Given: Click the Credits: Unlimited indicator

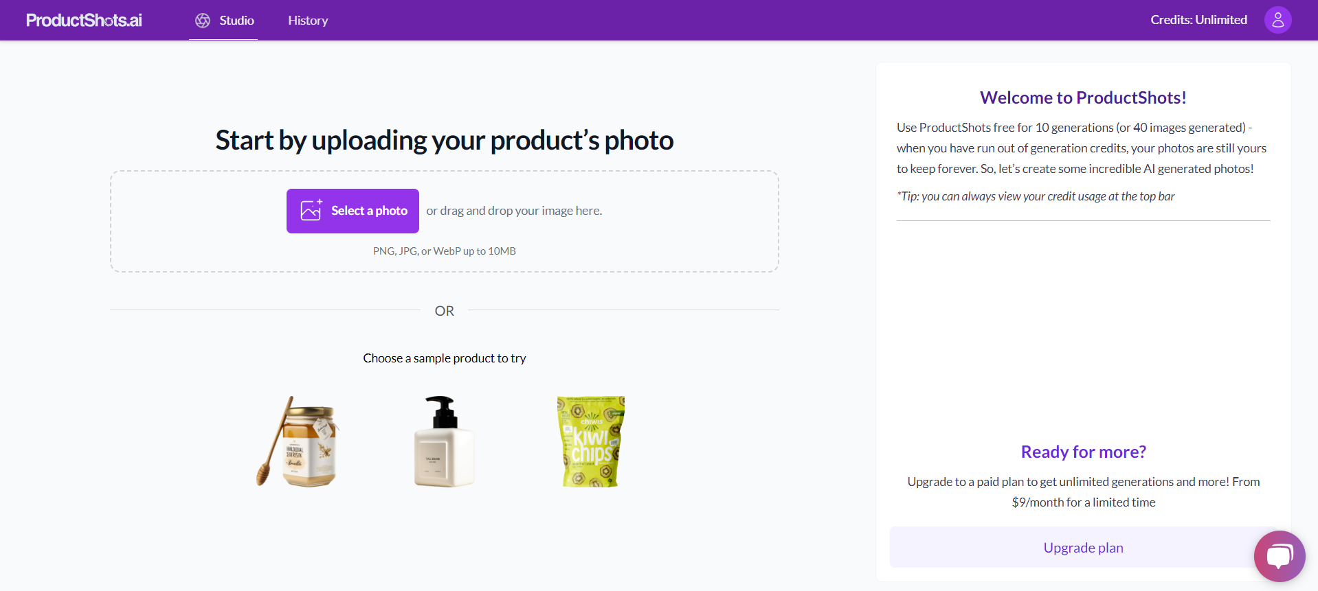Looking at the screenshot, I should tap(1198, 20).
